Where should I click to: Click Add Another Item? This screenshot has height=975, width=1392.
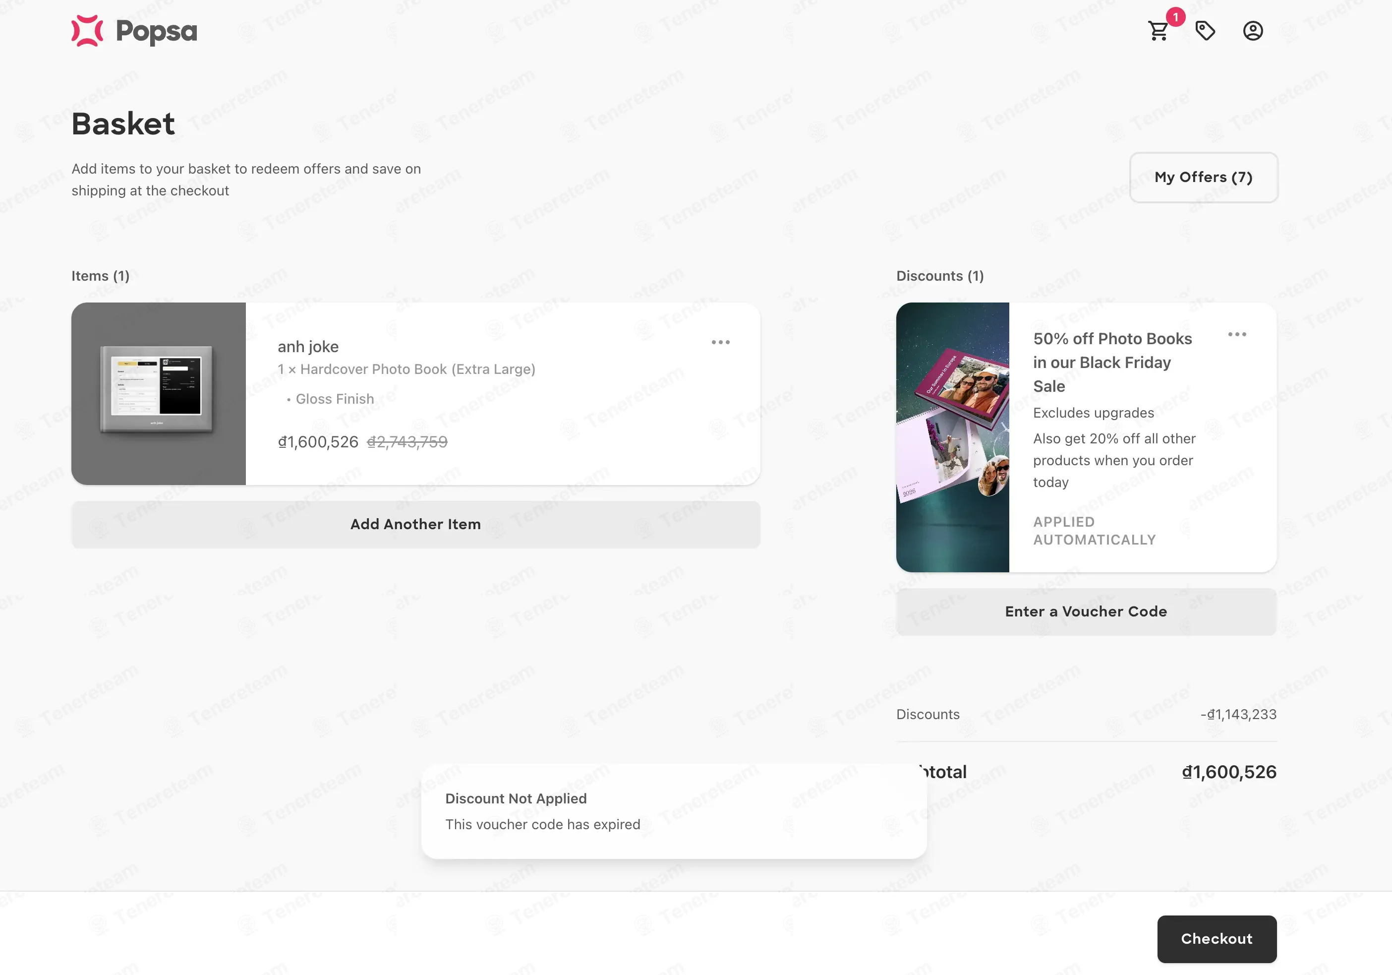coord(416,525)
